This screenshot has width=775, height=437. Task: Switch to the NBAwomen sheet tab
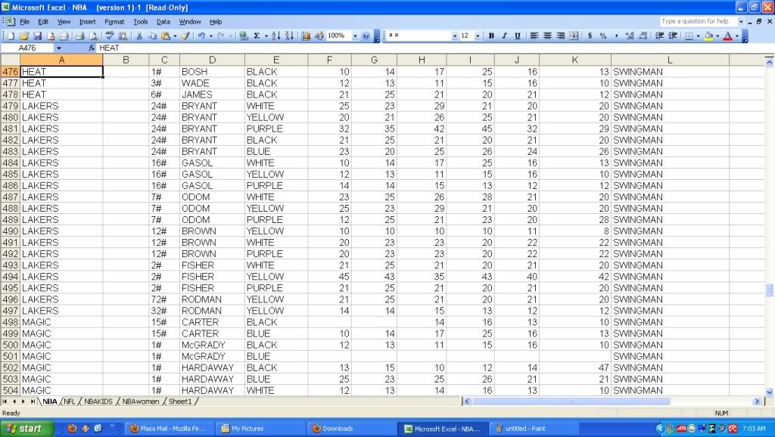pyautogui.click(x=140, y=401)
